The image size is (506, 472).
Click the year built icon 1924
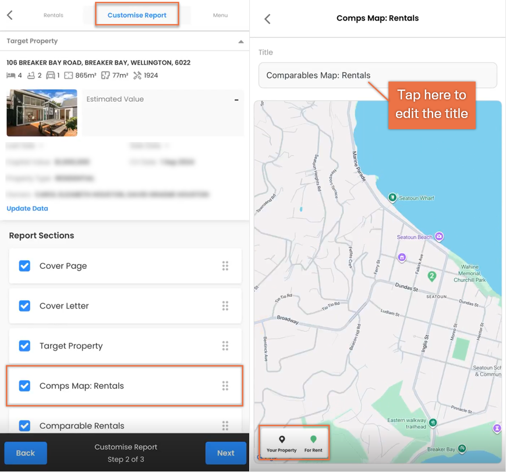pyautogui.click(x=137, y=76)
